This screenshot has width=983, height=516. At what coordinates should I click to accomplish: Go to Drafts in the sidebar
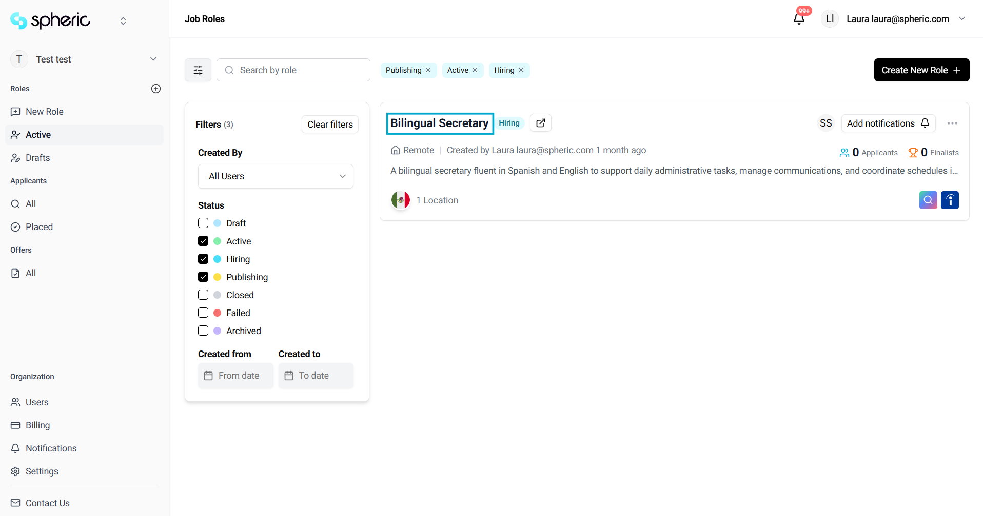pos(37,158)
